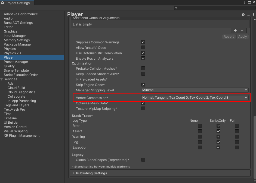Set Warning stack trace to Full

coord(237,137)
